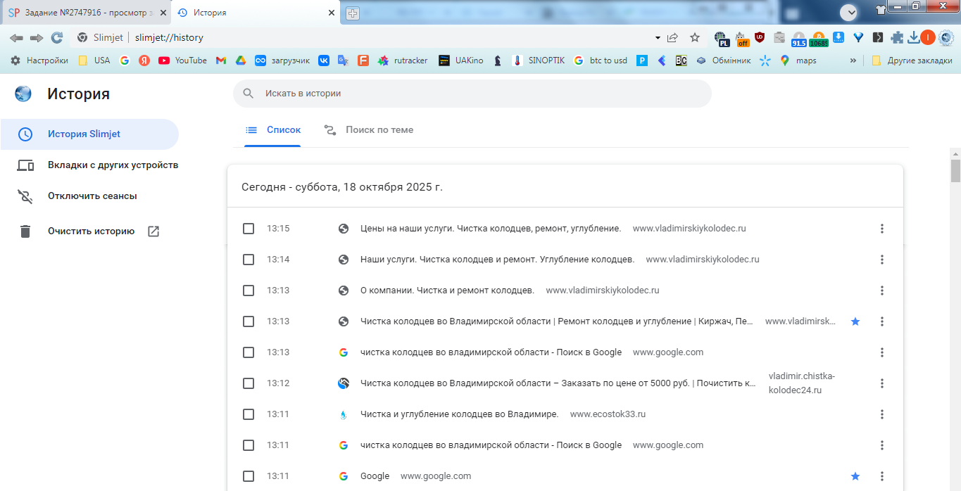The image size is (961, 491).
Task: Click the shirt theme icon in title bar
Action: pyautogui.click(x=880, y=10)
